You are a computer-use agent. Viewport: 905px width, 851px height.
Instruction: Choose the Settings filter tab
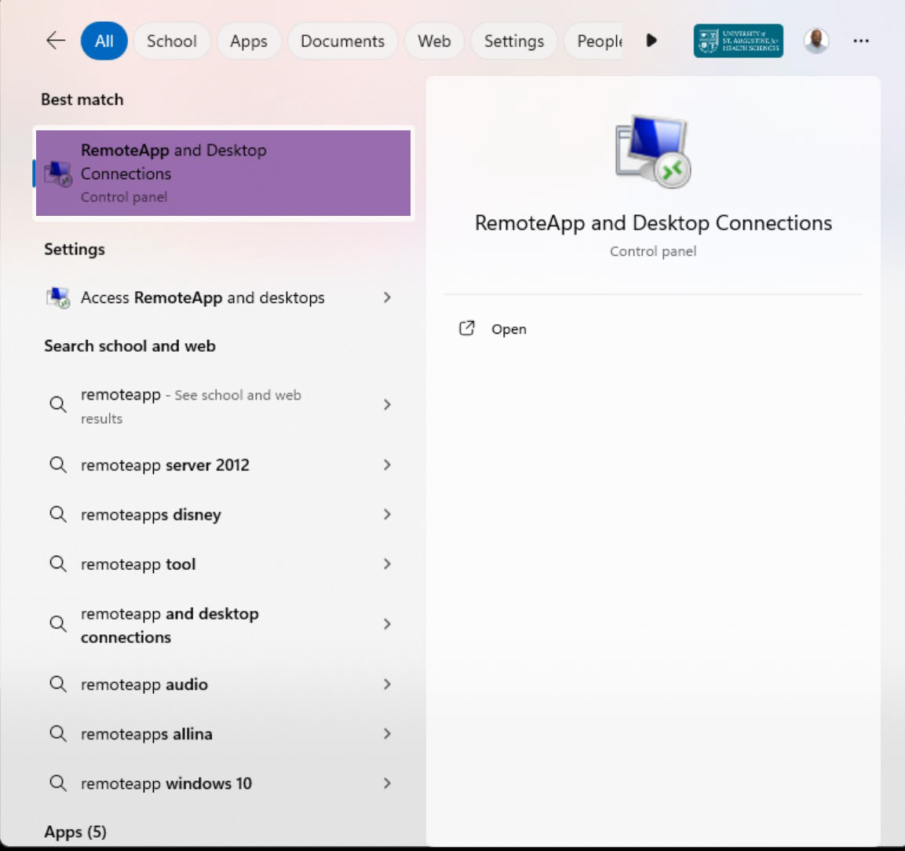pyautogui.click(x=513, y=41)
